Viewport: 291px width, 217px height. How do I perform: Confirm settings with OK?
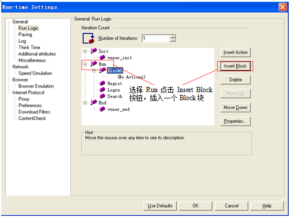pyautogui.click(x=196, y=206)
